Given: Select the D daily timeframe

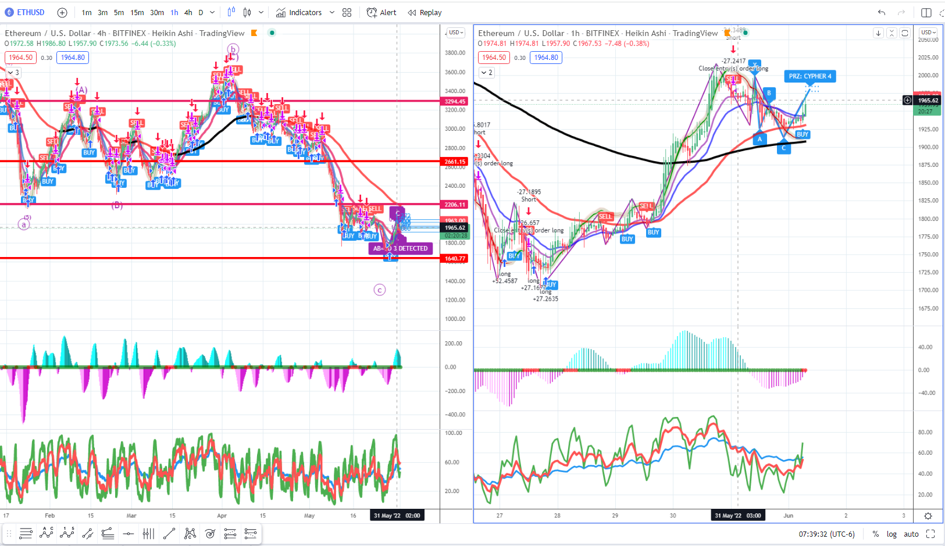Looking at the screenshot, I should tap(201, 12).
